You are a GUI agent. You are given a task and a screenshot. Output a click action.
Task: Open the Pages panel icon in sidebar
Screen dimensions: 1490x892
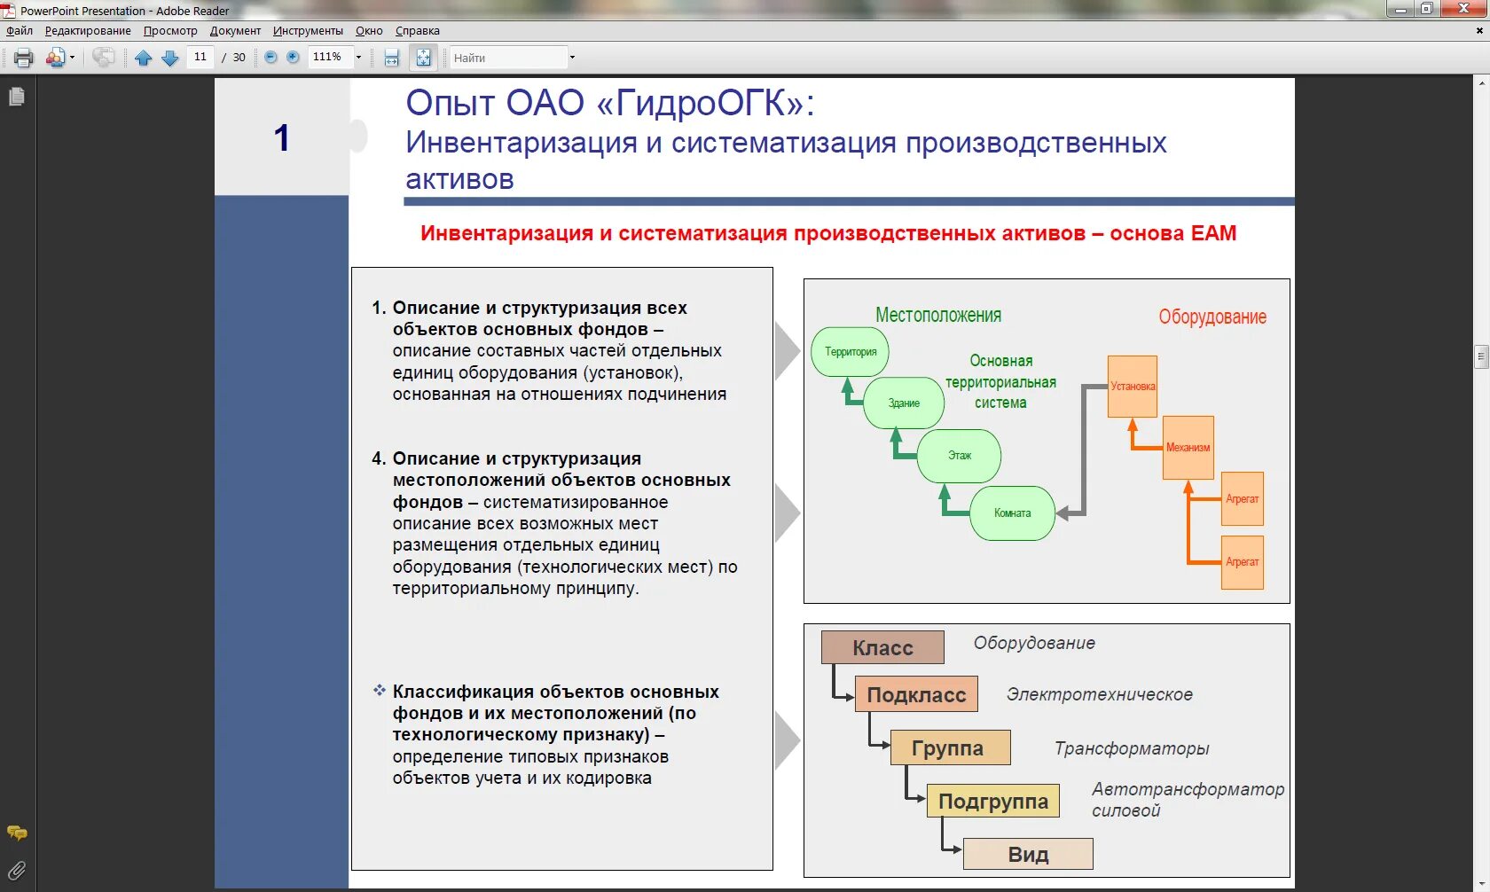pyautogui.click(x=16, y=97)
